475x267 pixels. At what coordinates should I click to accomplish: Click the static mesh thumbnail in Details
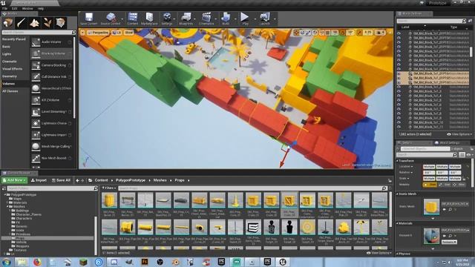point(432,207)
